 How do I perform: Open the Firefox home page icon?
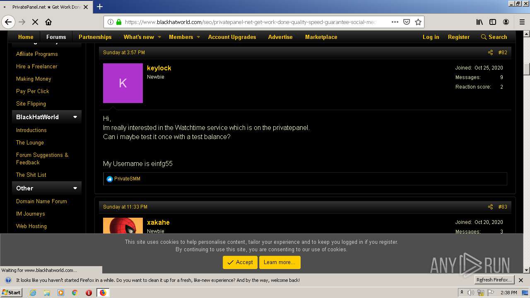pos(48,22)
